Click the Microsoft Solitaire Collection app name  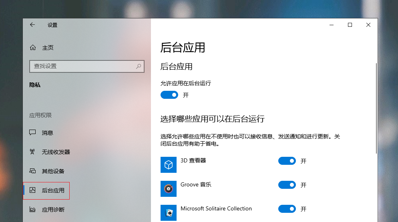click(216, 208)
